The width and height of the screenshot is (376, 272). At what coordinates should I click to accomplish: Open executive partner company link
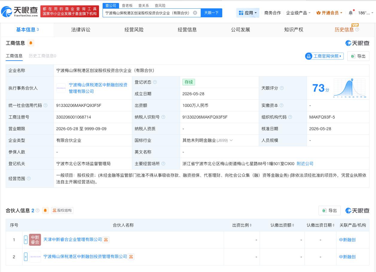(98, 88)
